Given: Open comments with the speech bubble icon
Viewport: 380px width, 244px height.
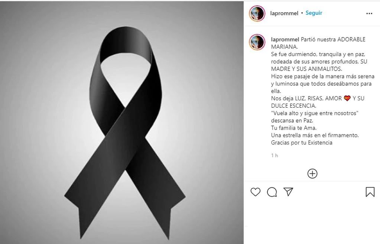Looking at the screenshot, I should [272, 192].
